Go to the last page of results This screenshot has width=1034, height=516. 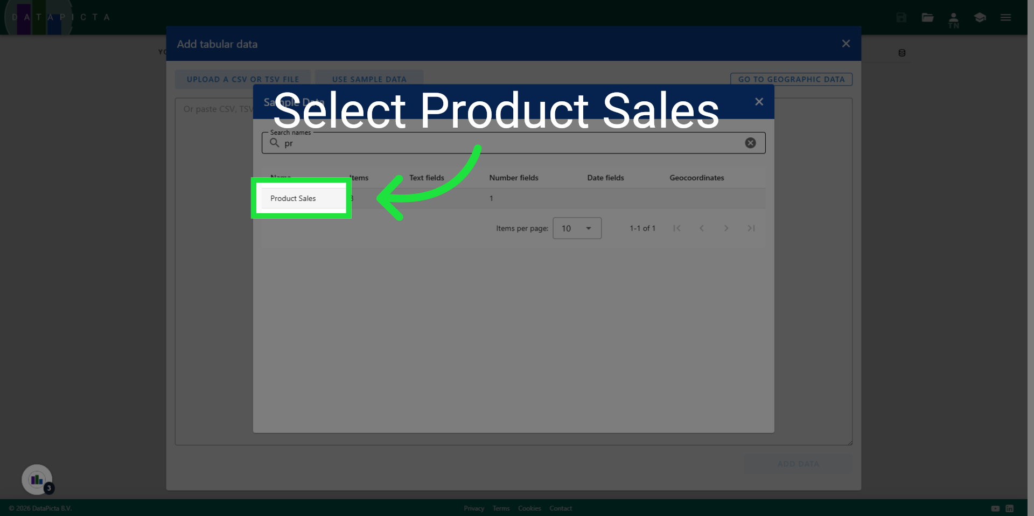751,228
